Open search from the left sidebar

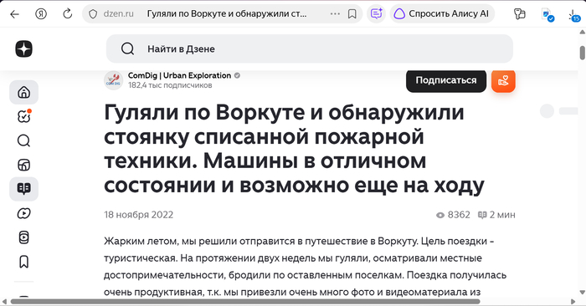tap(24, 140)
